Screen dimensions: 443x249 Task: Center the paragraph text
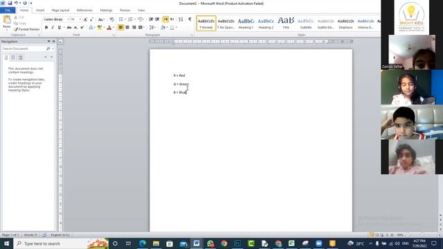127,28
